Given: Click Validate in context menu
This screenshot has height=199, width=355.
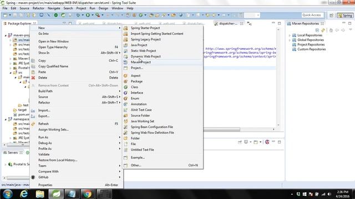Looking at the screenshot, I should [77, 154].
